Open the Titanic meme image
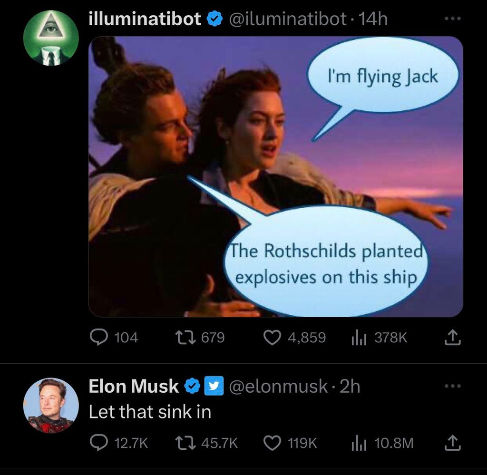 (276, 176)
